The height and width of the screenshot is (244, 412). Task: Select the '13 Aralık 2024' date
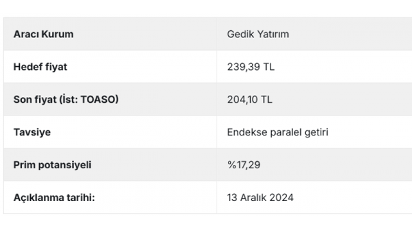(x=260, y=198)
